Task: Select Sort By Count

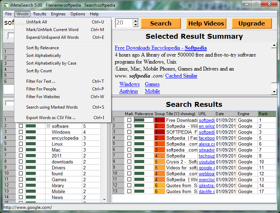Action: point(63,71)
